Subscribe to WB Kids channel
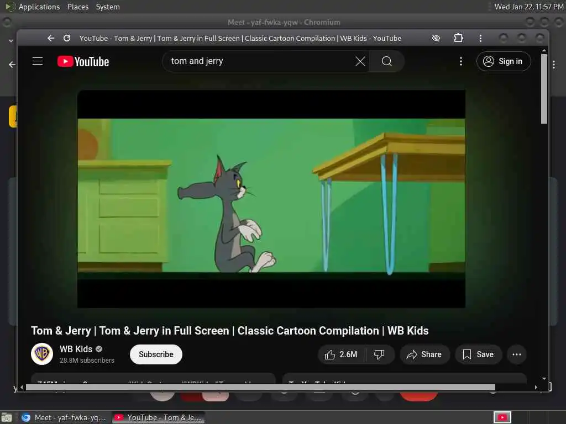The height and width of the screenshot is (424, 566). [156, 354]
